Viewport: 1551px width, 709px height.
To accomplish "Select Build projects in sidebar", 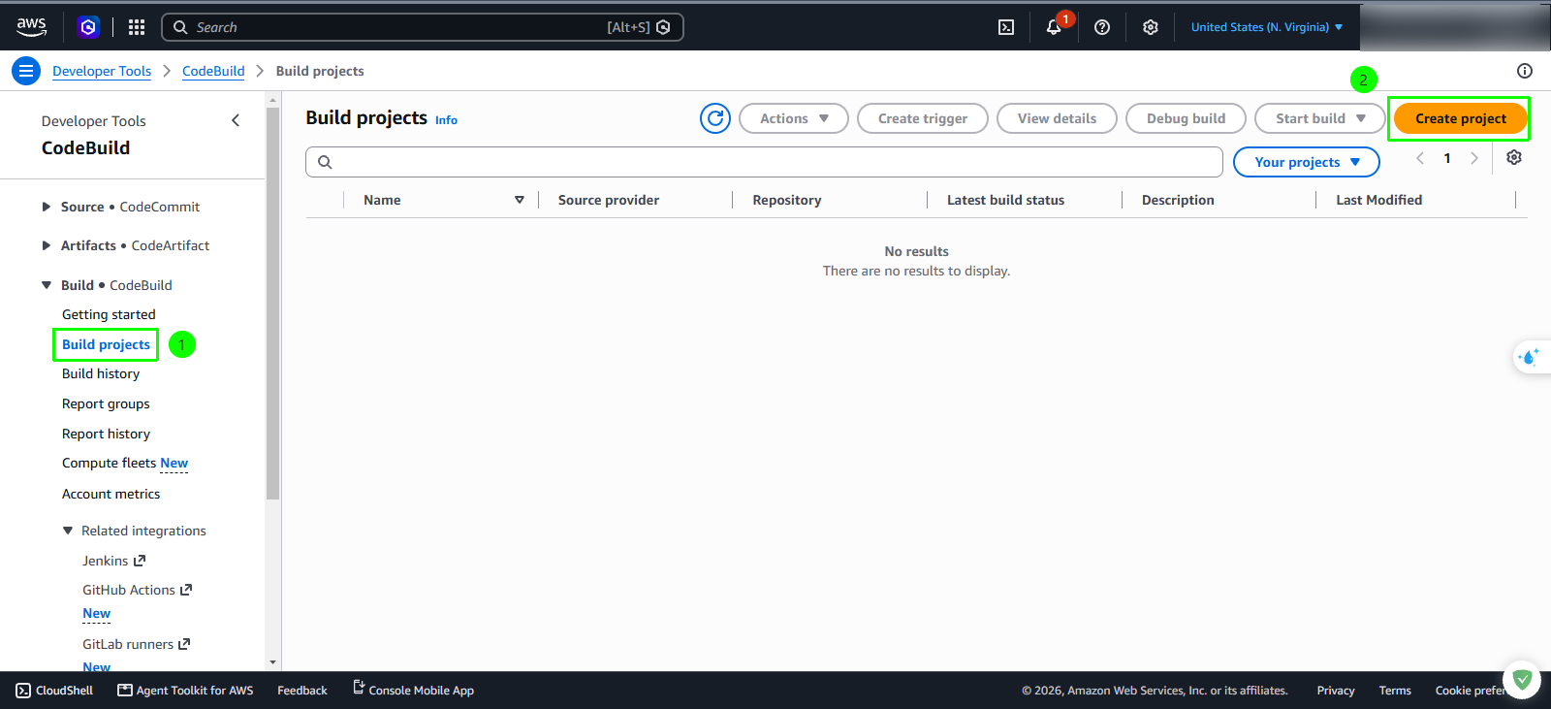I will [106, 344].
